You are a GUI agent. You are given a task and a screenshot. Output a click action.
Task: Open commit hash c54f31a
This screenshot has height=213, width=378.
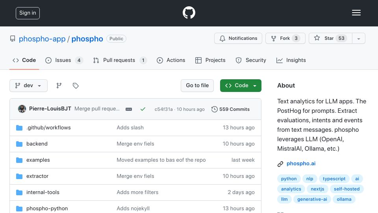[163, 109]
